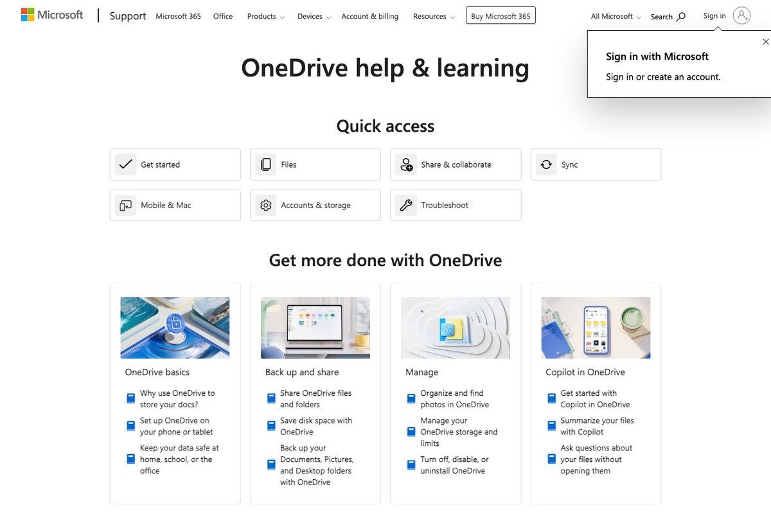Click book icon beside Set up OneDrive

131,427
